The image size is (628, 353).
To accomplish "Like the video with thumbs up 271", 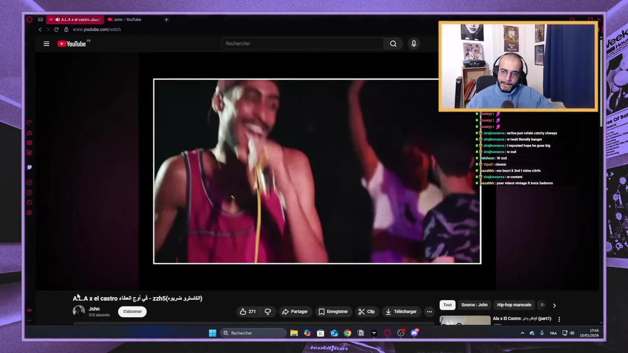I will 248,311.
